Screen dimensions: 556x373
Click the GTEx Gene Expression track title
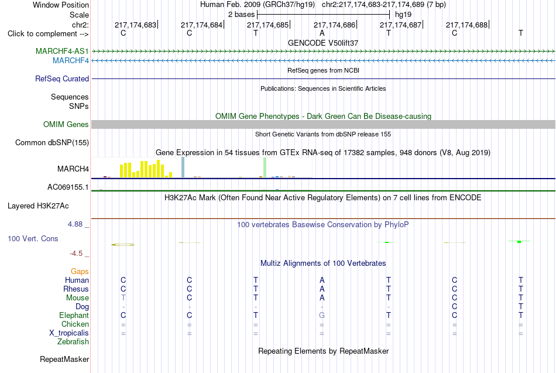point(323,153)
